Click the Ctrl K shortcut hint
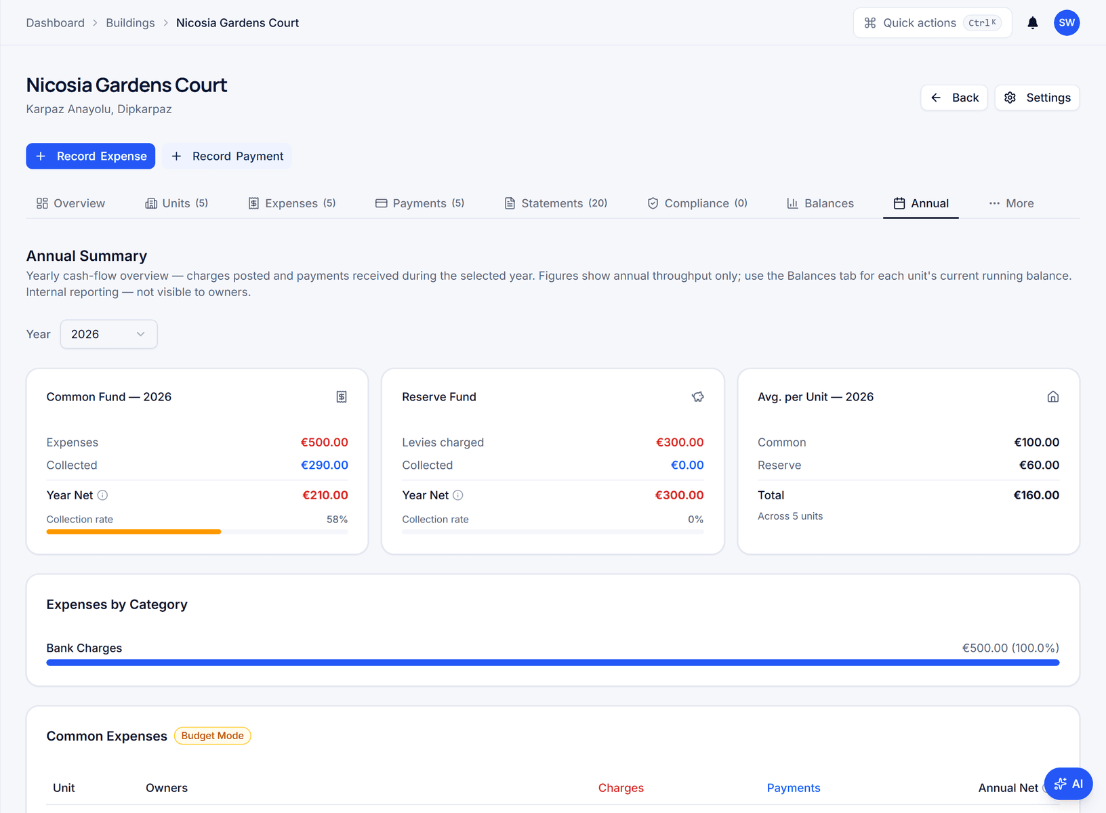1106x813 pixels. tap(982, 23)
